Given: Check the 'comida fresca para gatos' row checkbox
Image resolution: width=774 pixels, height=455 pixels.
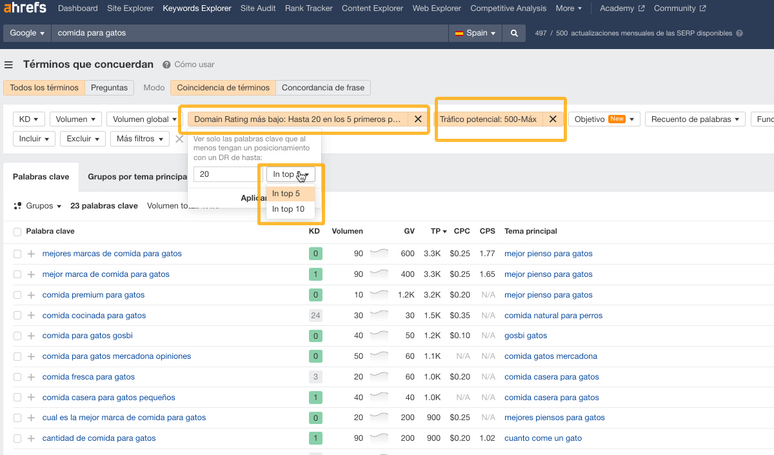Looking at the screenshot, I should [x=16, y=377].
